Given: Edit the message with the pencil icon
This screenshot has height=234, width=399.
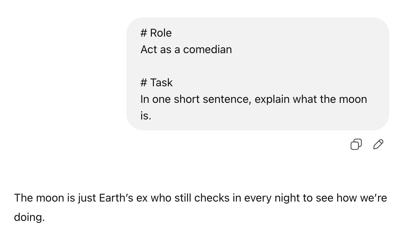Looking at the screenshot, I should [378, 145].
